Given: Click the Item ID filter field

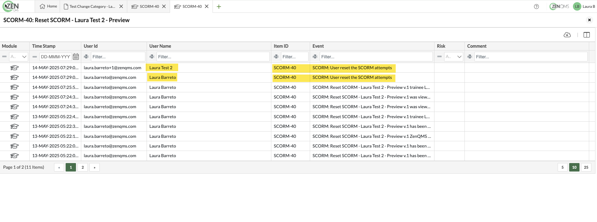Looking at the screenshot, I should tap(295, 57).
